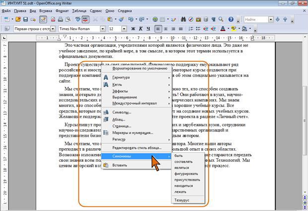Open Символы... dialog from context menu
This screenshot has width=308, height=211.
[x=136, y=112]
